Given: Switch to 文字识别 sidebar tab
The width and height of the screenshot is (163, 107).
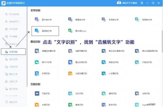Looking at the screenshot, I should pos(14,52).
